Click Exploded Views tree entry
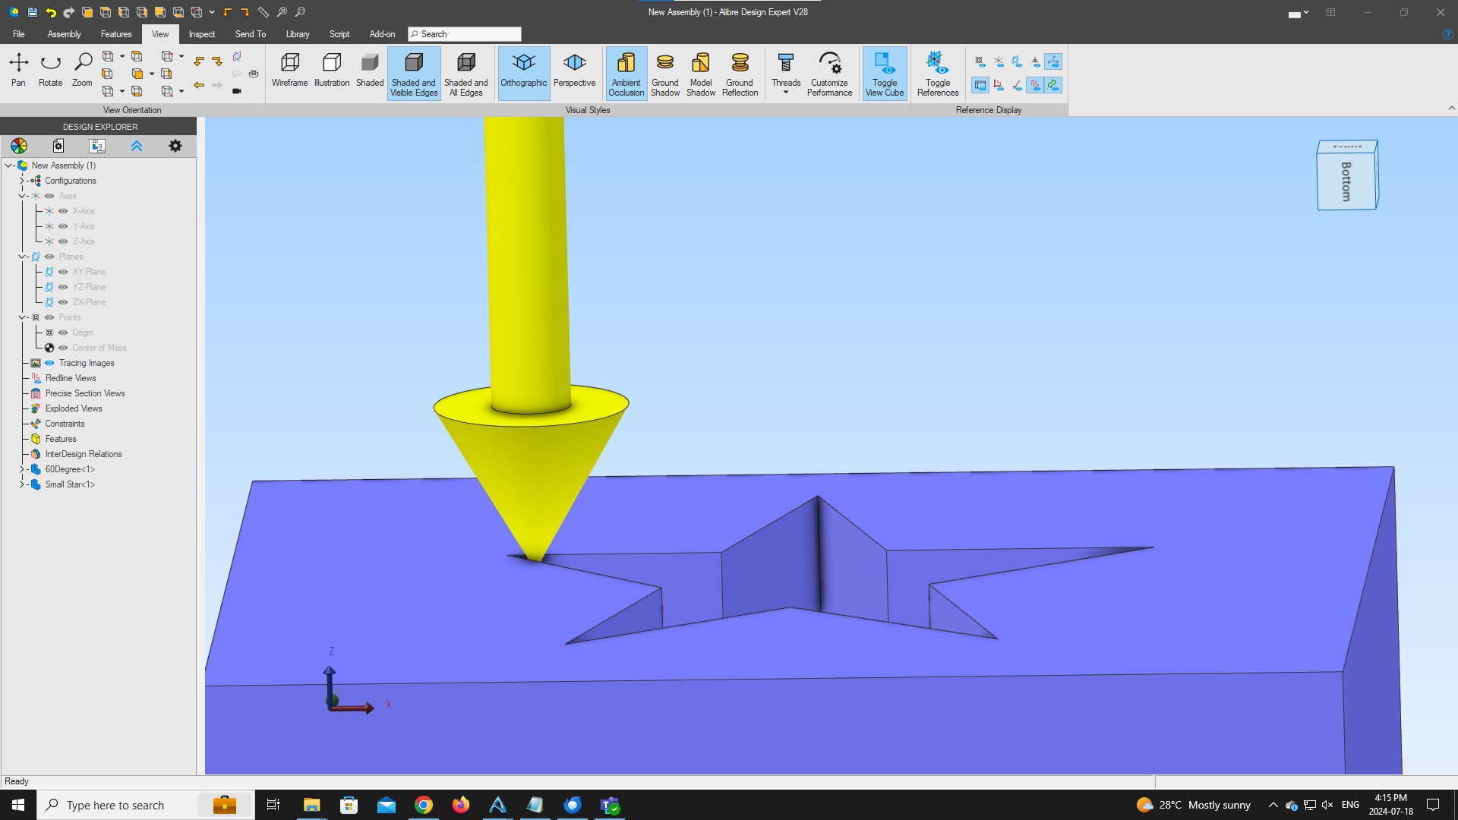The image size is (1458, 820). [x=73, y=408]
